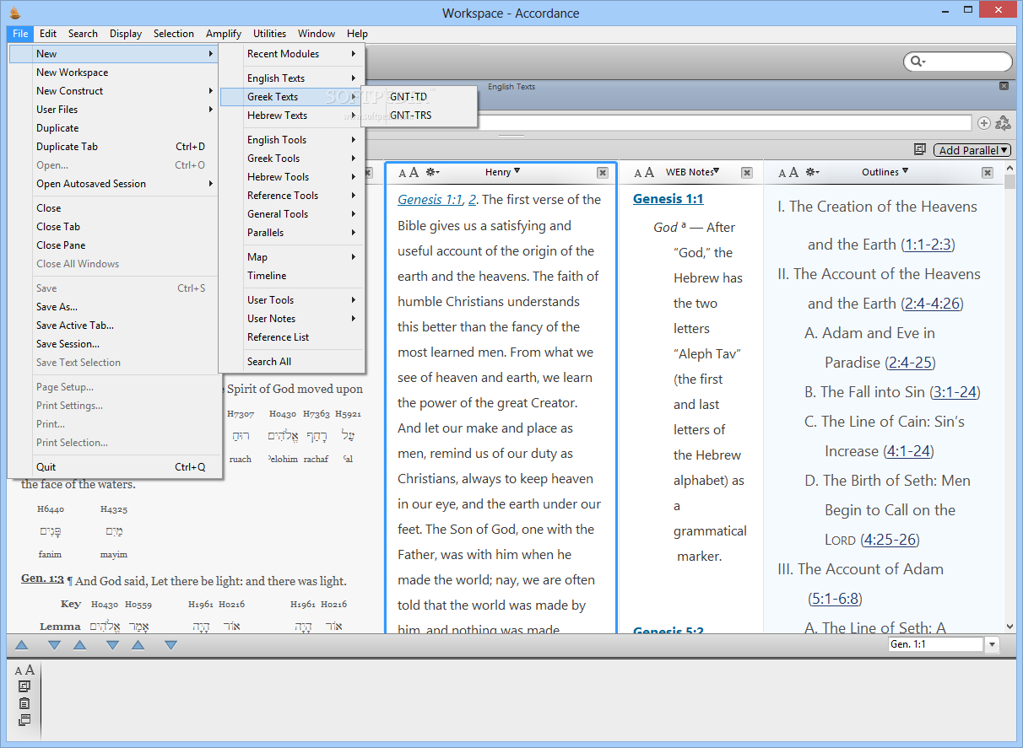The height and width of the screenshot is (748, 1023).
Task: Click the plus icon beside the entry field
Action: point(984,123)
